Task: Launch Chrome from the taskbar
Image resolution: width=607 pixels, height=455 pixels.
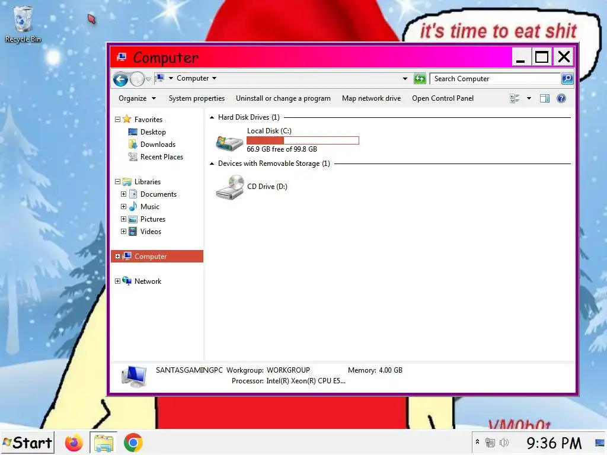Action: (133, 443)
